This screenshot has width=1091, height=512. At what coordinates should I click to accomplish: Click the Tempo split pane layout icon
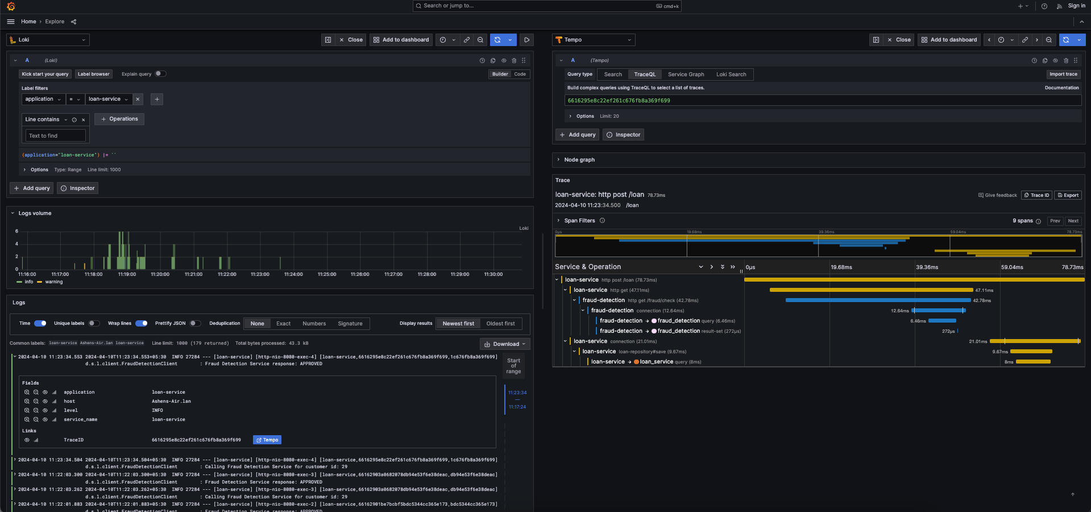pos(876,40)
